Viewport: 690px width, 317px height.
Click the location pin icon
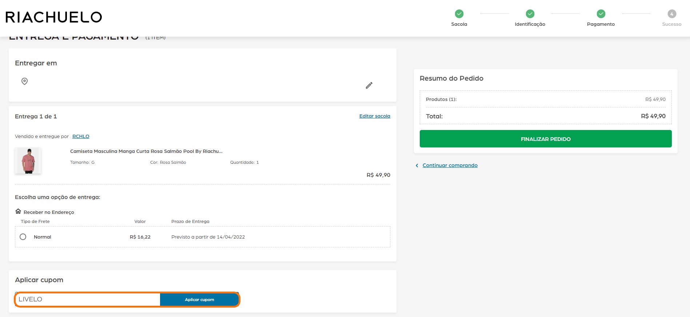tap(24, 81)
